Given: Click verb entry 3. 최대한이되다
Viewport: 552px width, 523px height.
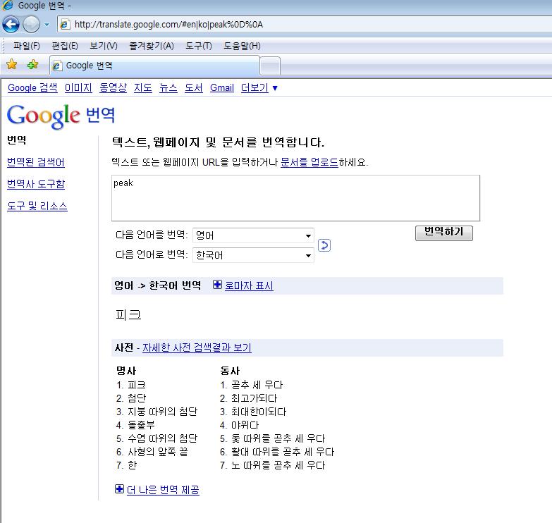Looking at the screenshot, I should (x=253, y=412).
